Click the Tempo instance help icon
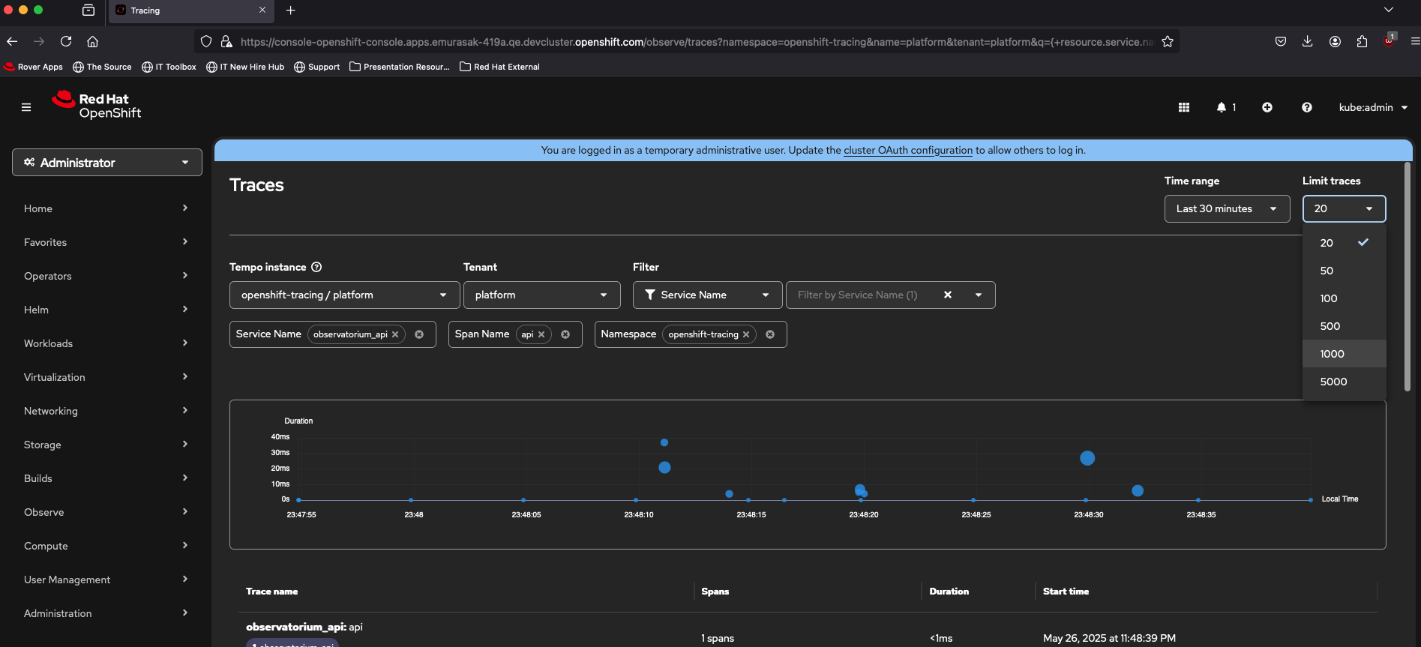The height and width of the screenshot is (647, 1421). 316,267
